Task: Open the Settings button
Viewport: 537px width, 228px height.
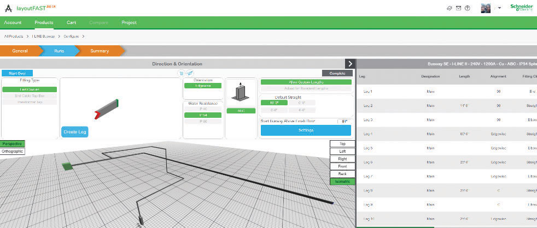Action: coord(306,130)
